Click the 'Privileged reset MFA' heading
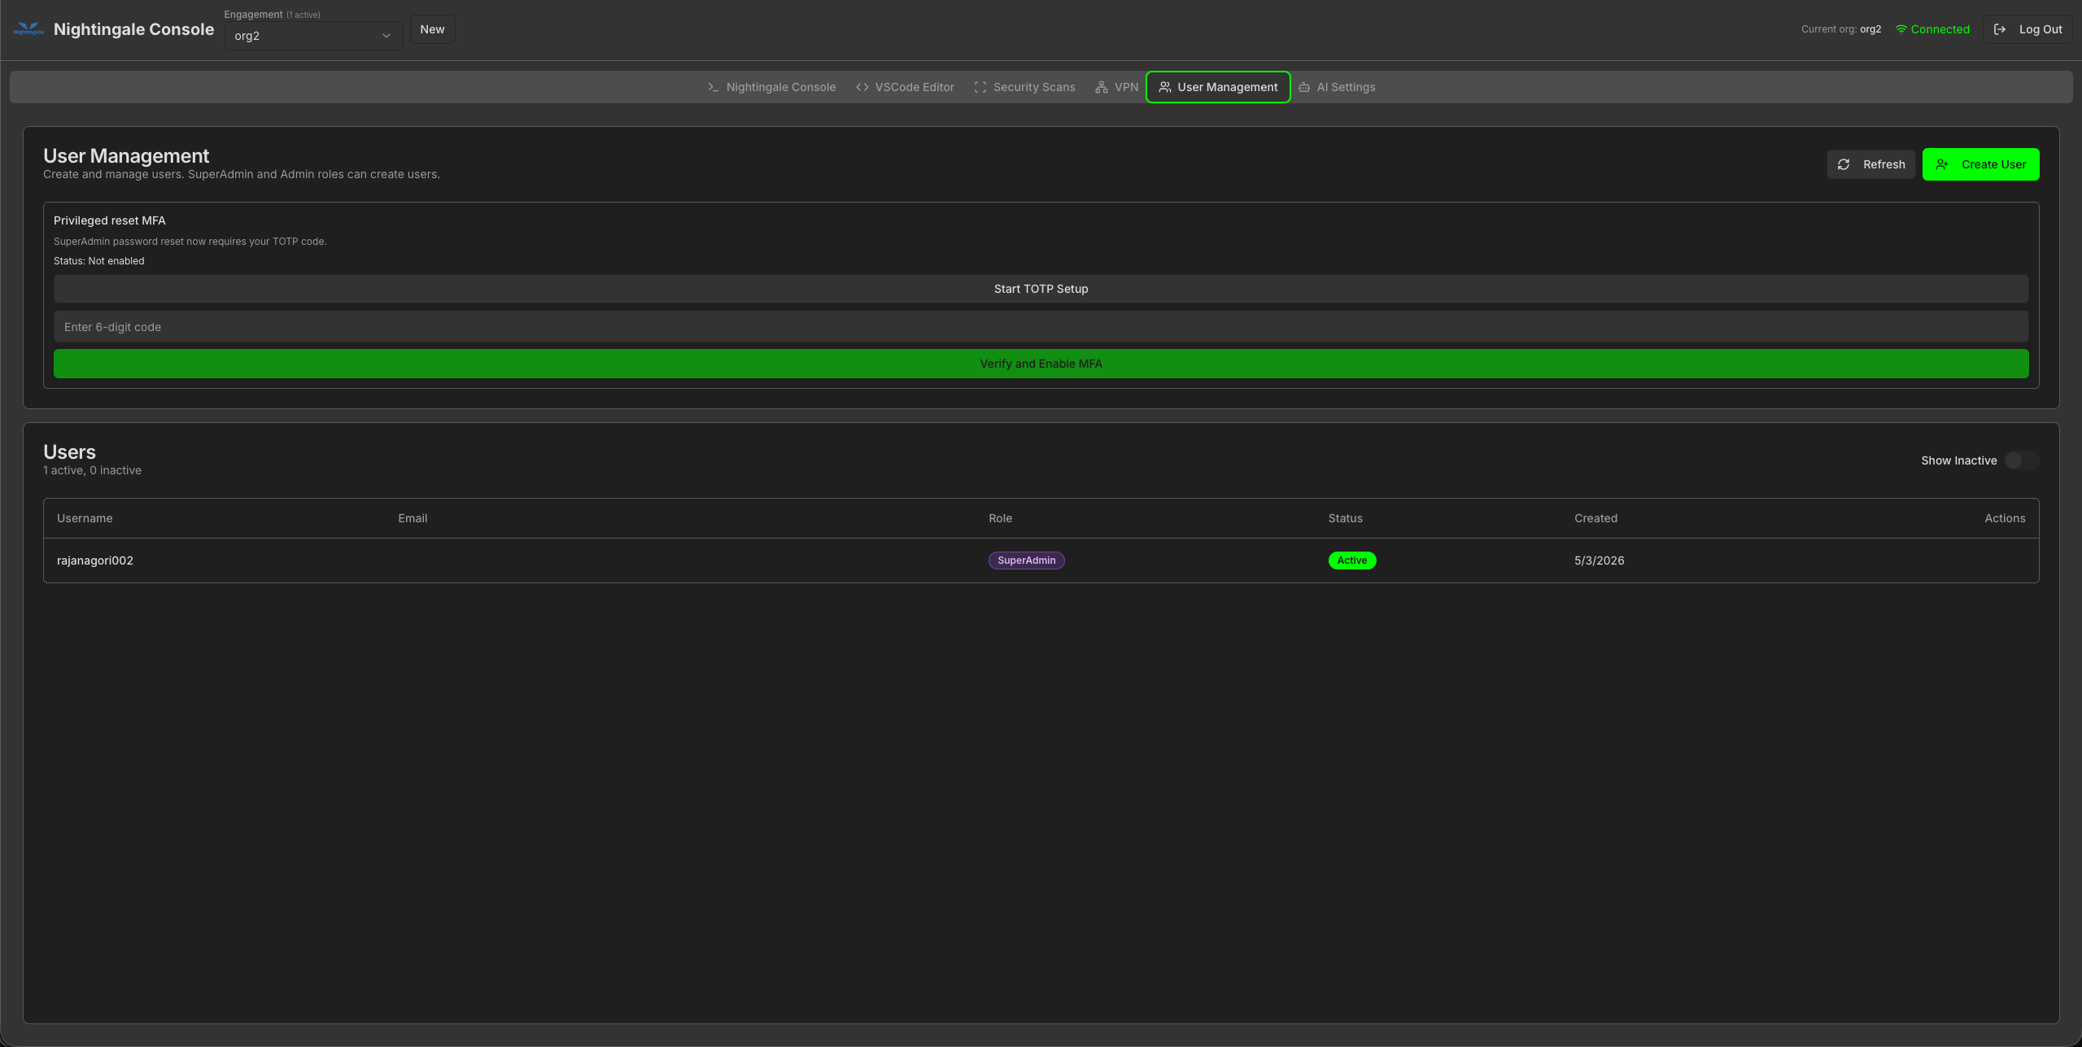Image resolution: width=2082 pixels, height=1047 pixels. (109, 220)
